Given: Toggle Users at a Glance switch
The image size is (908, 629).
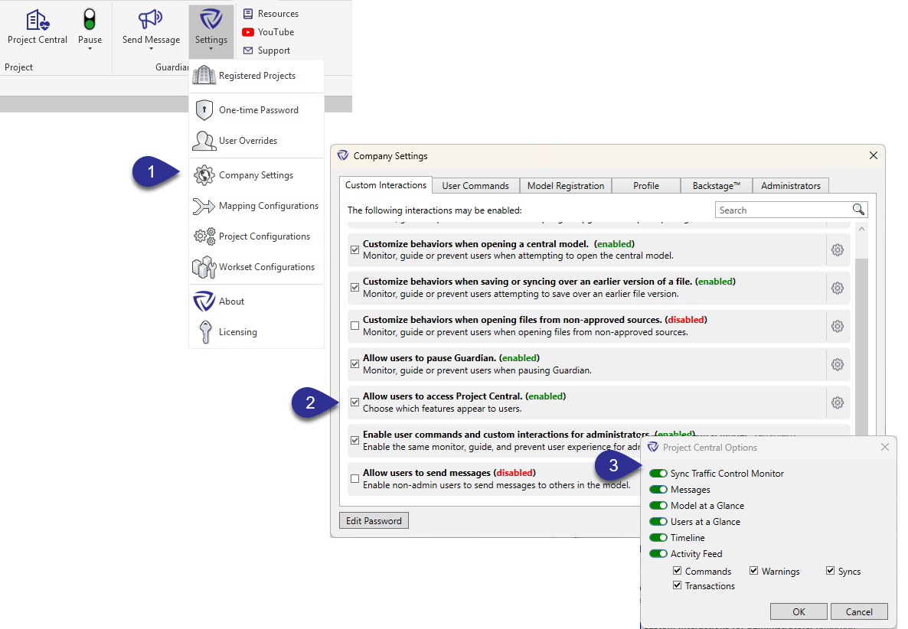Looking at the screenshot, I should [658, 522].
